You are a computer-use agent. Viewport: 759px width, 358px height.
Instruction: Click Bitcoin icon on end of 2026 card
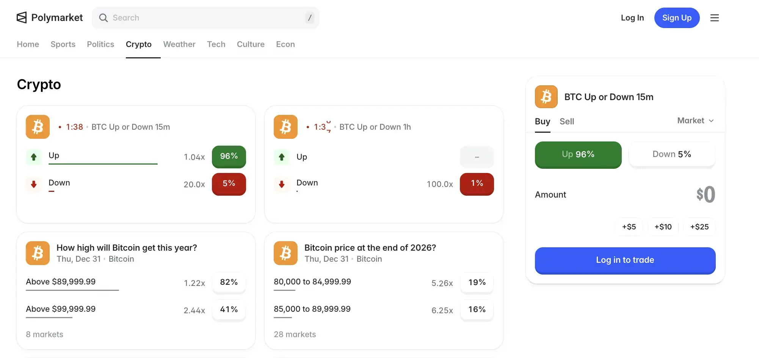(285, 253)
